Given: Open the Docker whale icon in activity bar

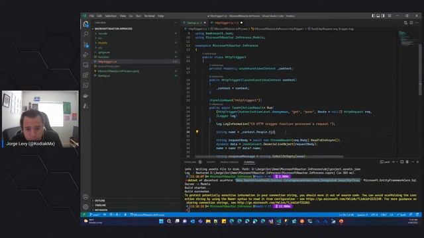Looking at the screenshot, I should tap(85, 96).
